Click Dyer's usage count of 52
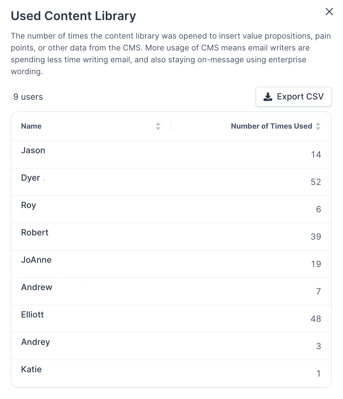This screenshot has width=343, height=399. (x=316, y=182)
